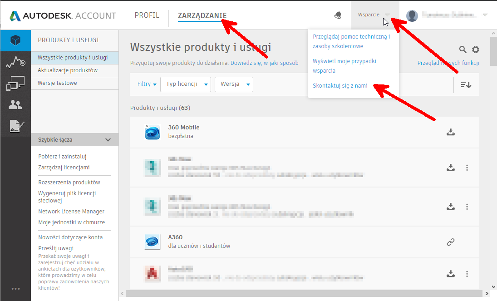497x301 pixels.
Task: Click the Przegląd nowych funkcji link
Action: point(448,63)
